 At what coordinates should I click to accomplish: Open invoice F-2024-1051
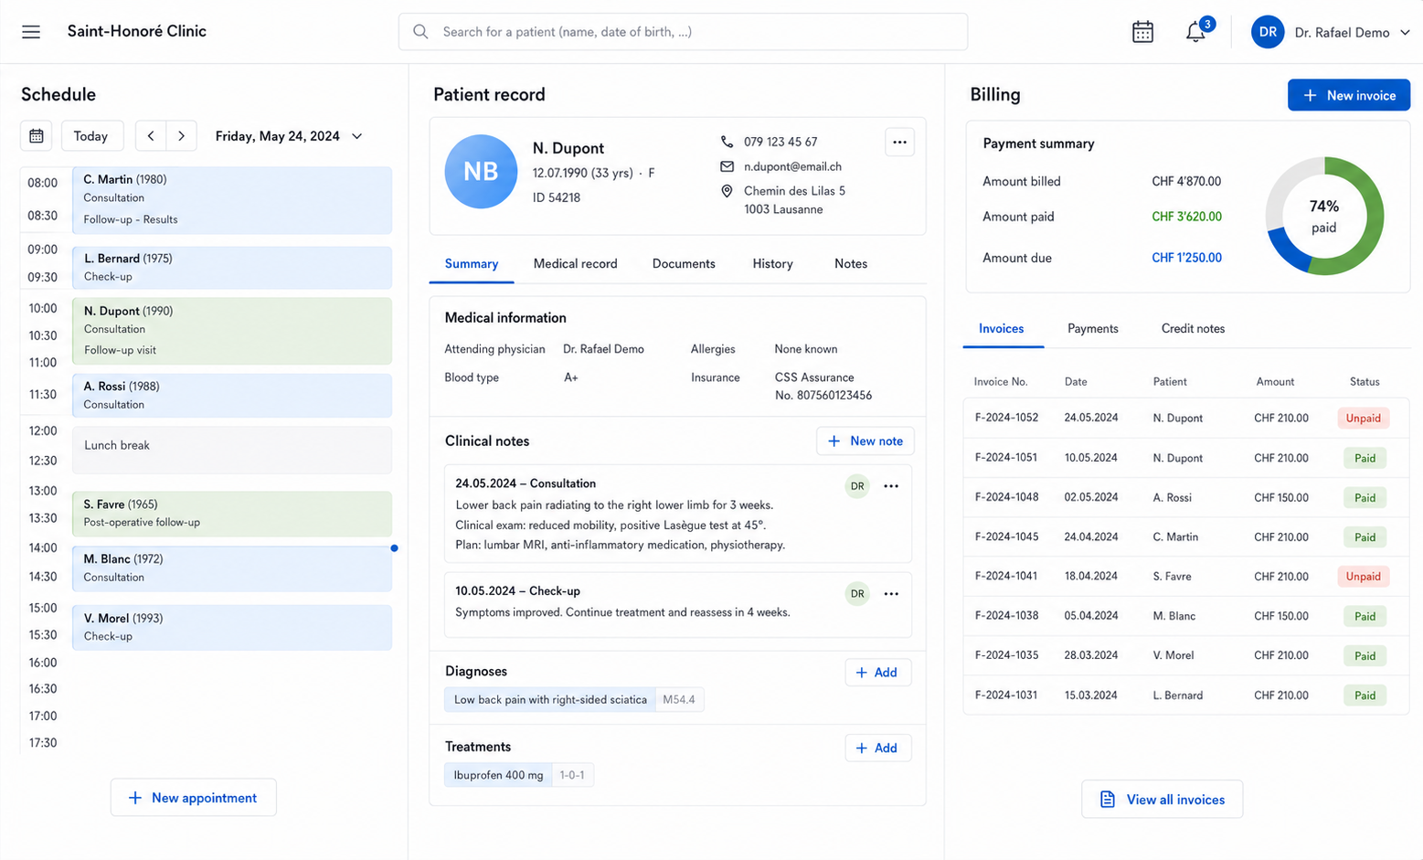point(1186,458)
